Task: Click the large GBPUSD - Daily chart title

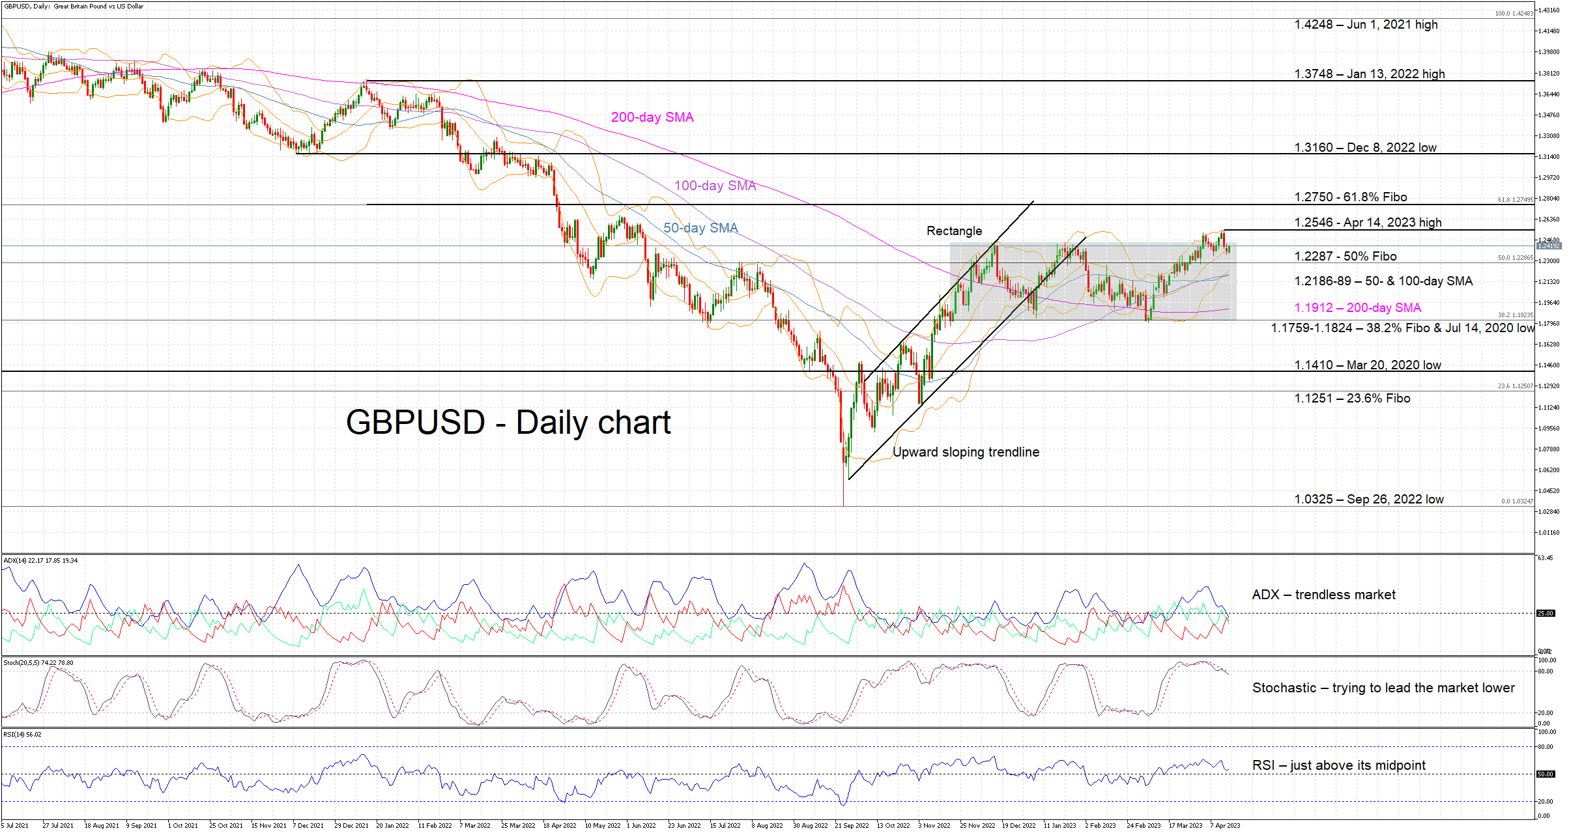Action: (x=508, y=422)
